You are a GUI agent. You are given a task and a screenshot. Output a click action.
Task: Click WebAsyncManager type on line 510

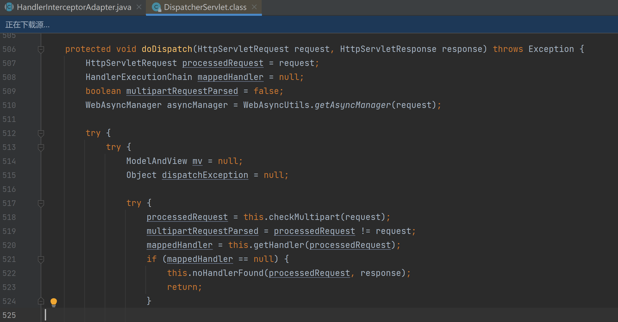tap(123, 105)
